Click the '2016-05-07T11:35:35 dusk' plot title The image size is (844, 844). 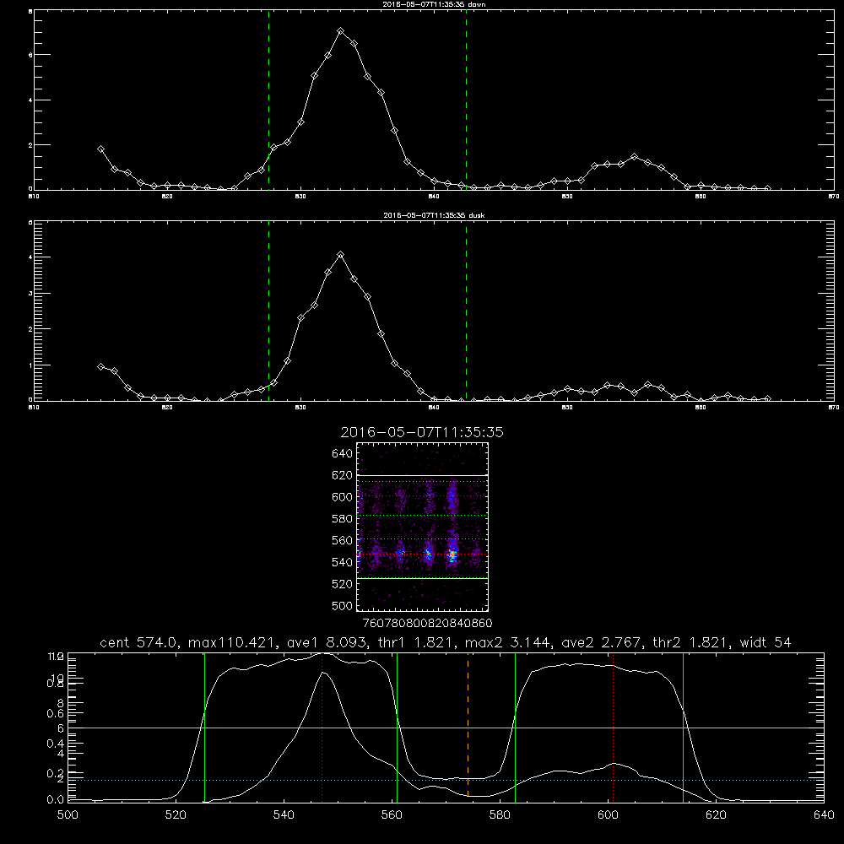coord(434,215)
